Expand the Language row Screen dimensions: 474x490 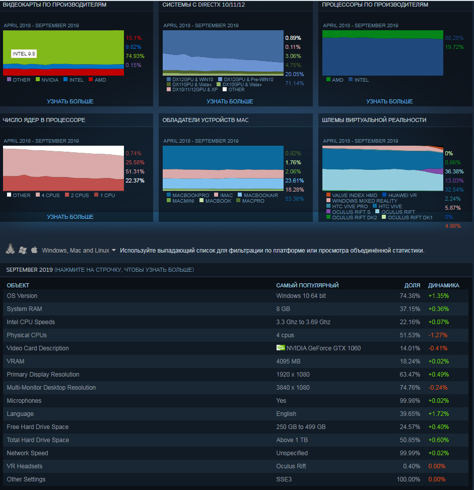click(236, 414)
